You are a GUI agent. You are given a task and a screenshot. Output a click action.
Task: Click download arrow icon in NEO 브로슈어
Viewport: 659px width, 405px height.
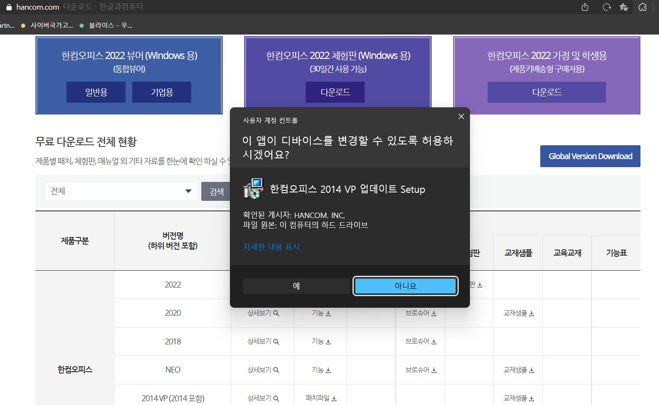pyautogui.click(x=434, y=370)
